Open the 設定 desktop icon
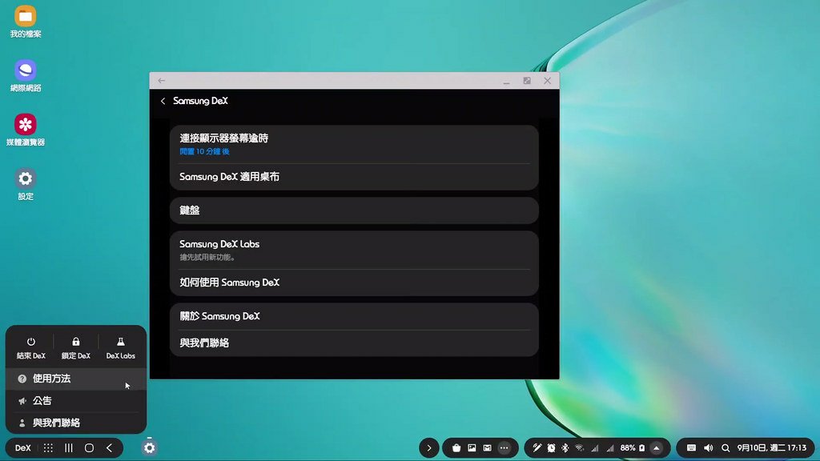The height and width of the screenshot is (461, 820). pyautogui.click(x=25, y=184)
